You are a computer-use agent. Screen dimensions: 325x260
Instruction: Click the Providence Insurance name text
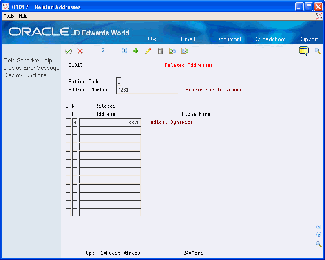[x=214, y=90]
